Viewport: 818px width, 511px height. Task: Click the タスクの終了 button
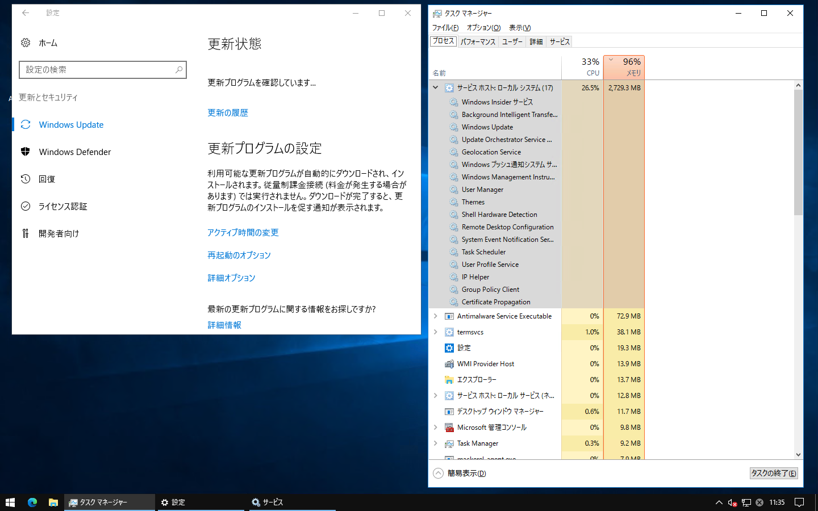[774, 474]
